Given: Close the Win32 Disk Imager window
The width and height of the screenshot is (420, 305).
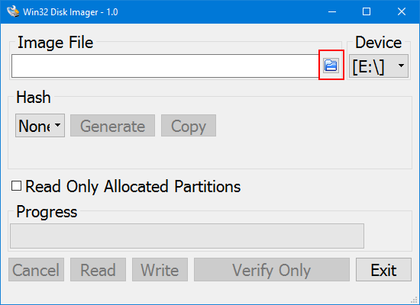Looking at the screenshot, I should coord(402,11).
